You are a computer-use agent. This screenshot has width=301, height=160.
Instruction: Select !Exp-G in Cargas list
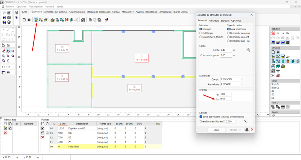(x=275, y=84)
